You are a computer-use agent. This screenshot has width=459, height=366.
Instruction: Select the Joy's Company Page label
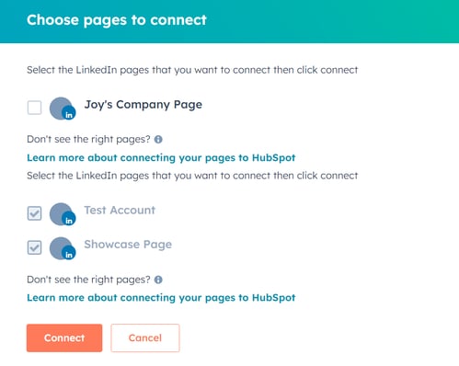coord(143,105)
